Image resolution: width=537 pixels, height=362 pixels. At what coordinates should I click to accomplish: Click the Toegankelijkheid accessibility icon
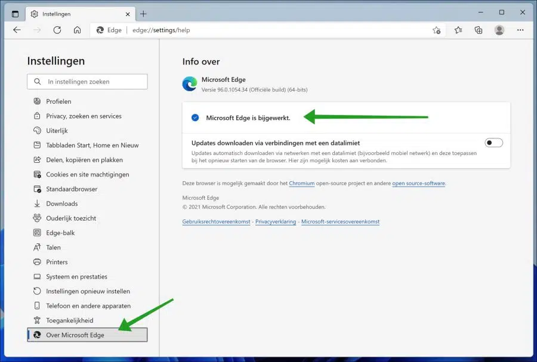(x=37, y=320)
